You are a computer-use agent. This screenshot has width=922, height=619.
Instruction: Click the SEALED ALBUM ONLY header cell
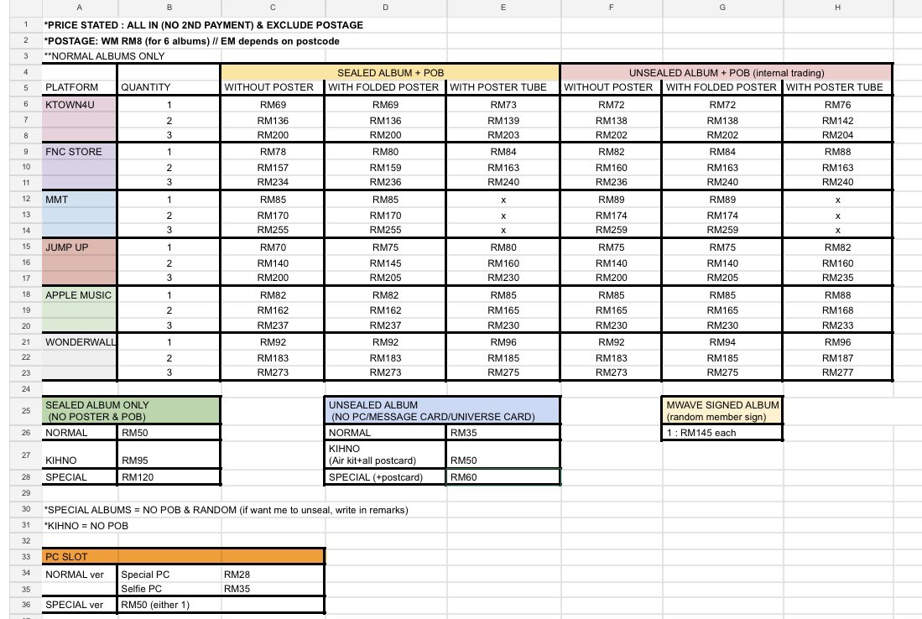coord(132,410)
